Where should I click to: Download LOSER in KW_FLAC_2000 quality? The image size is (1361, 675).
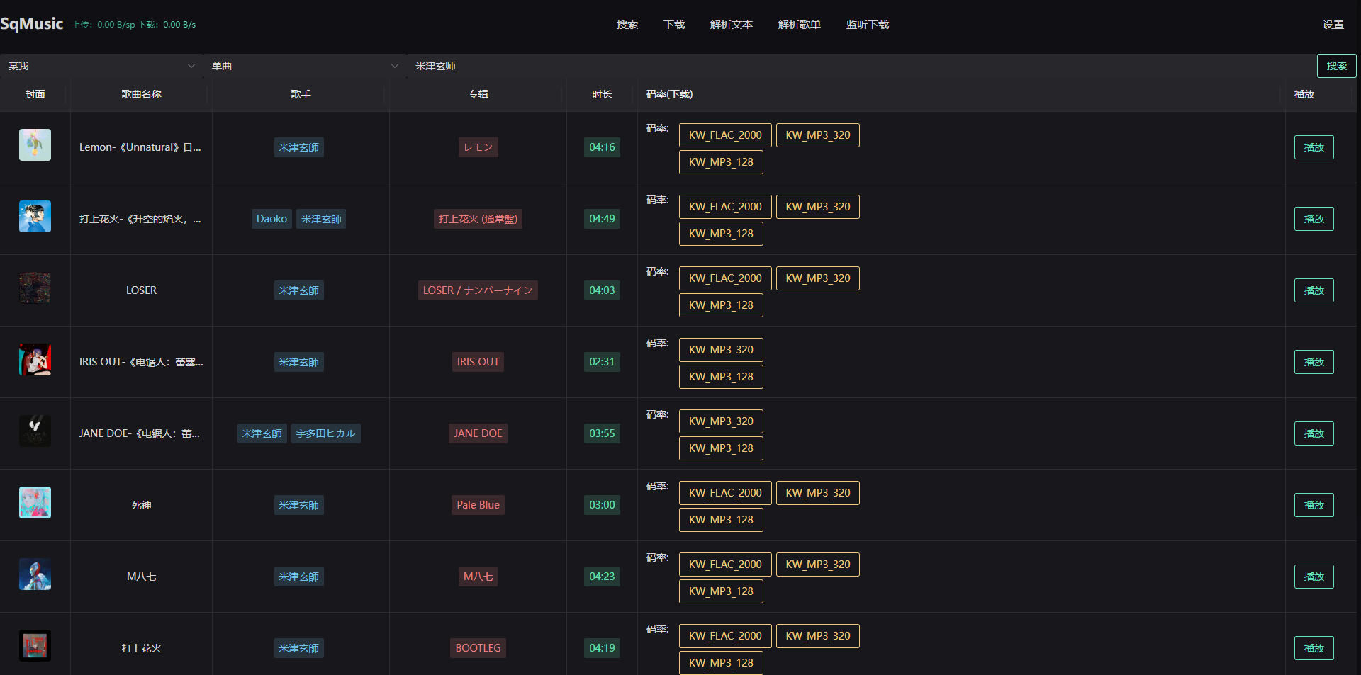(724, 278)
